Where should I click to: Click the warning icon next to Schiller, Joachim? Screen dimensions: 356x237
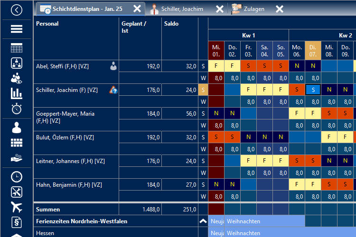[x=113, y=90]
